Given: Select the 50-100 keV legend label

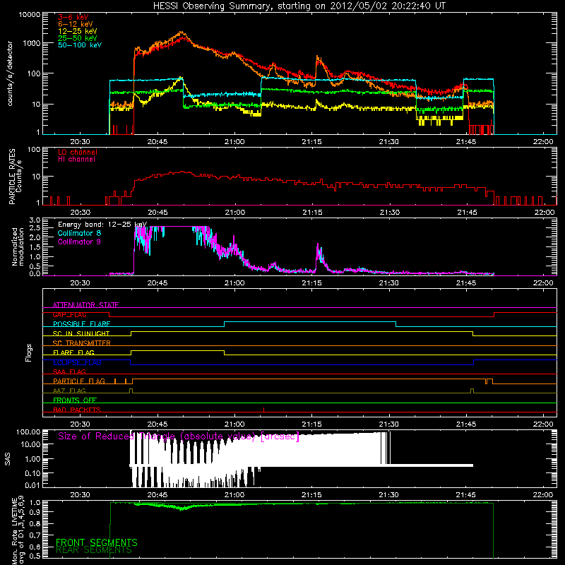Looking at the screenshot, I should pos(80,45).
